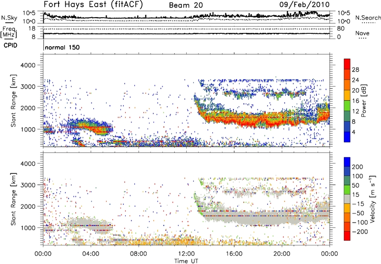Click the '04:00' time axis label

[90, 254]
